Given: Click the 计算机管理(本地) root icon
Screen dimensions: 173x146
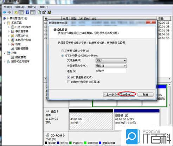Looking at the screenshot, I should (x=4, y=18).
